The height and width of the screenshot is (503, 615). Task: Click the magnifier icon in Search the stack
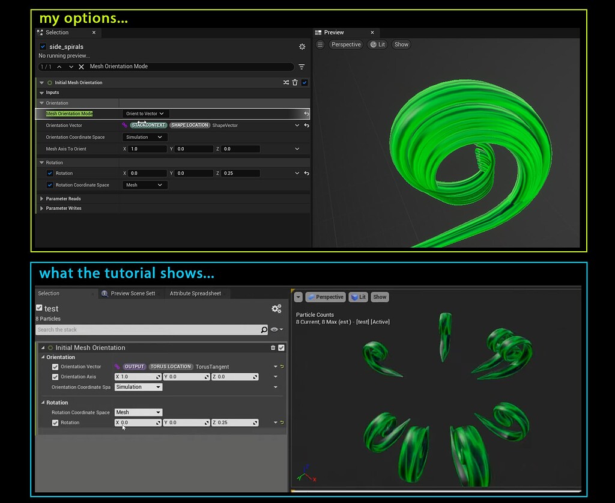pyautogui.click(x=264, y=329)
